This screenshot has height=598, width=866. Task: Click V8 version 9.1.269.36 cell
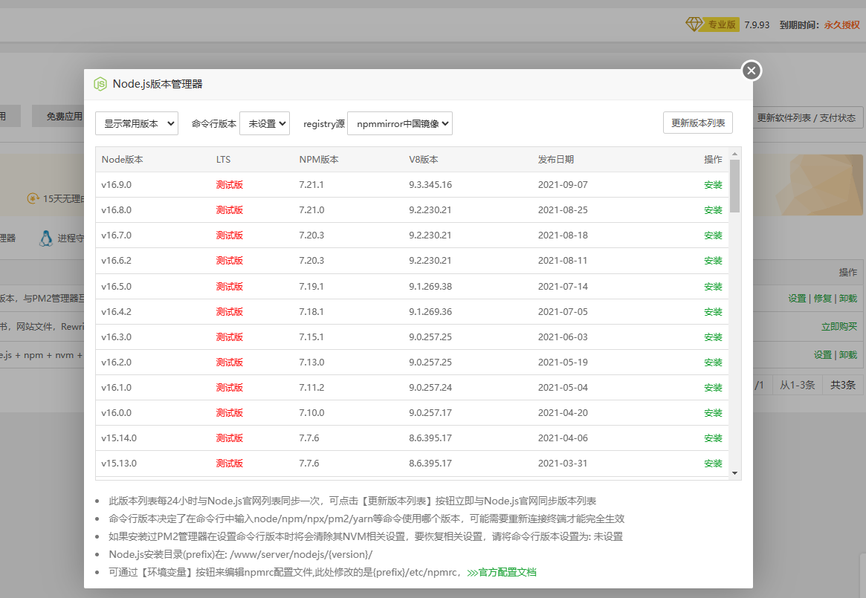[430, 311]
